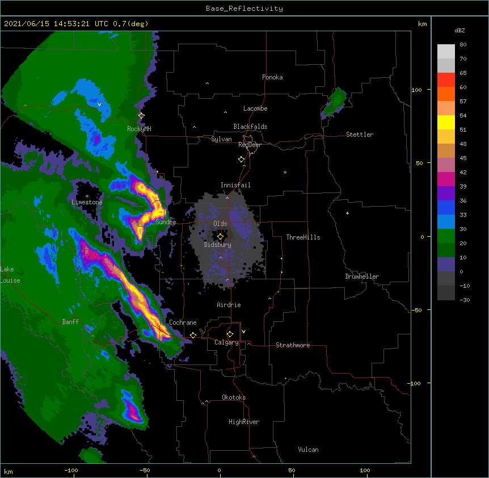Select the 65 dBZ red color swatch
Viewport: 489px width, 478px height.
click(446, 79)
